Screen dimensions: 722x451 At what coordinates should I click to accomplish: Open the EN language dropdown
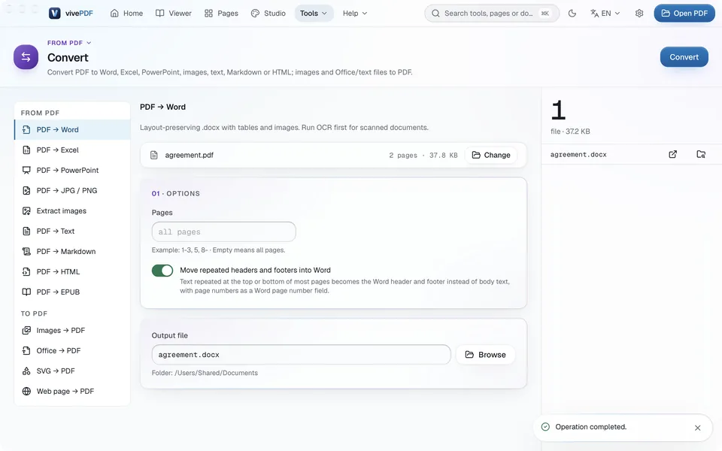tap(605, 14)
